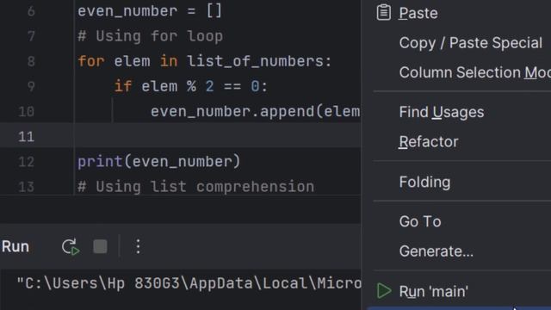Click the Paste clipboard icon
The image size is (551, 310).
tap(383, 13)
